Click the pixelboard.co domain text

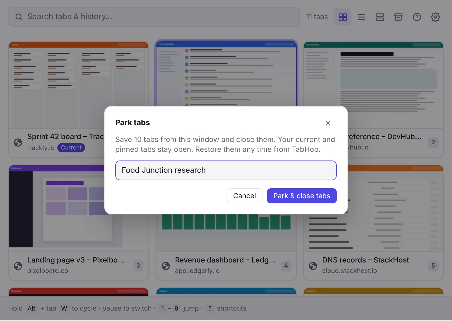pos(48,271)
